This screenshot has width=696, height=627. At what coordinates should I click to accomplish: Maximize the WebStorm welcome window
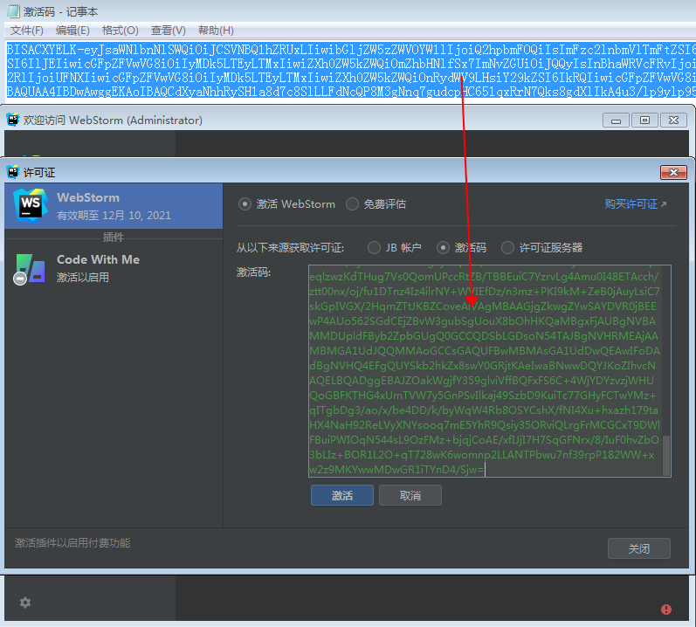pos(644,121)
